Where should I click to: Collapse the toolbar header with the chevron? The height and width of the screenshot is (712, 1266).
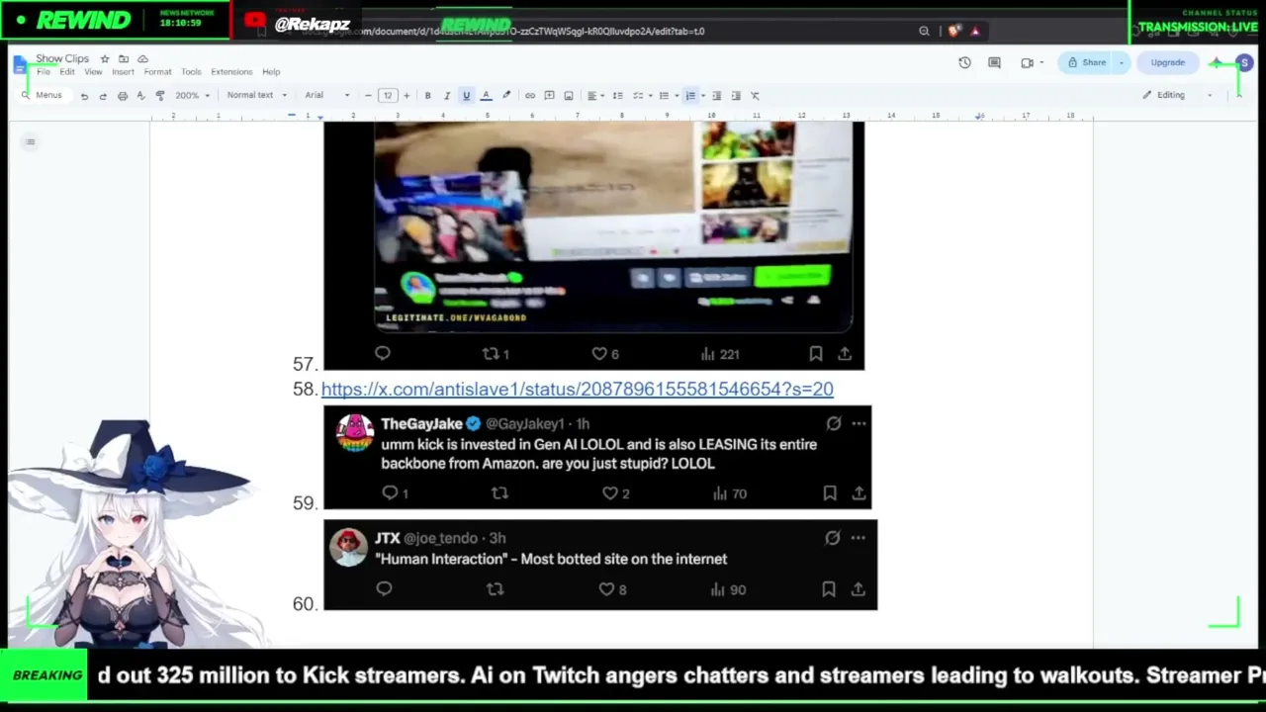click(x=1238, y=96)
